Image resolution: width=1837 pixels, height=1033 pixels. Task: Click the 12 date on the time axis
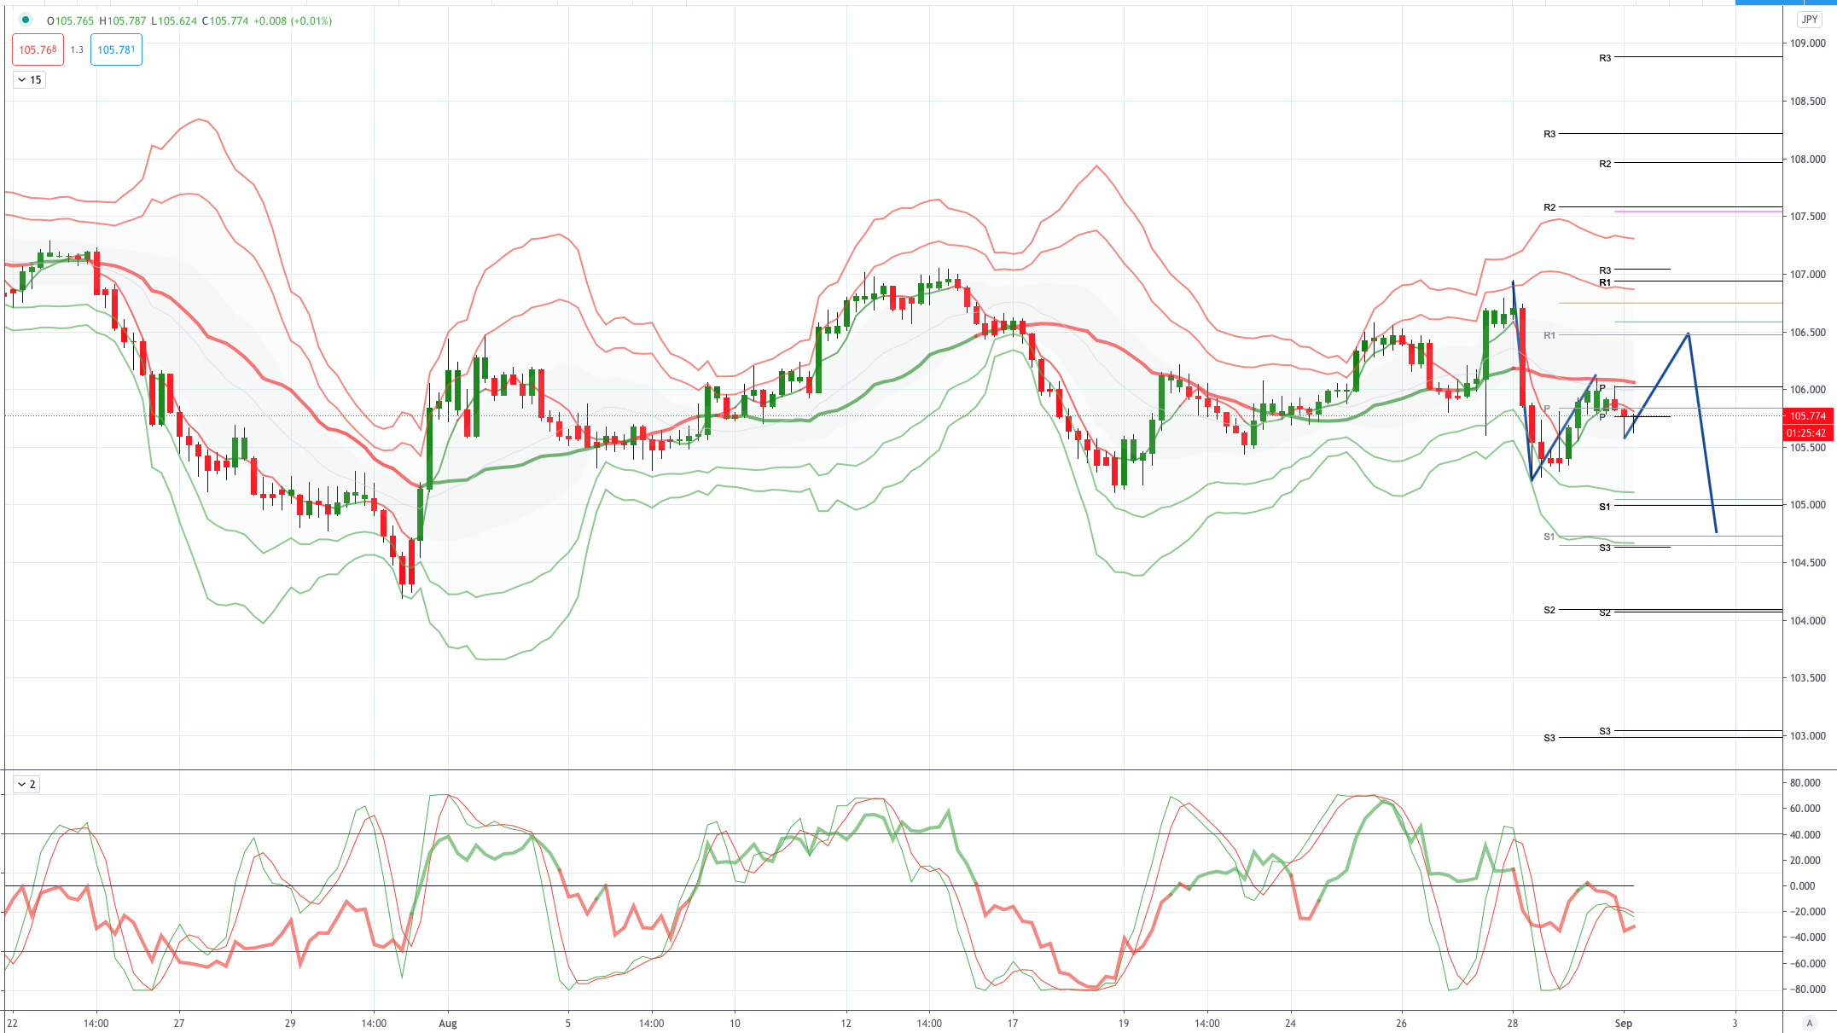[846, 1024]
